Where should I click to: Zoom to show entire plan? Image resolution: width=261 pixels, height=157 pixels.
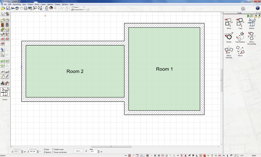pyautogui.click(x=40, y=8)
